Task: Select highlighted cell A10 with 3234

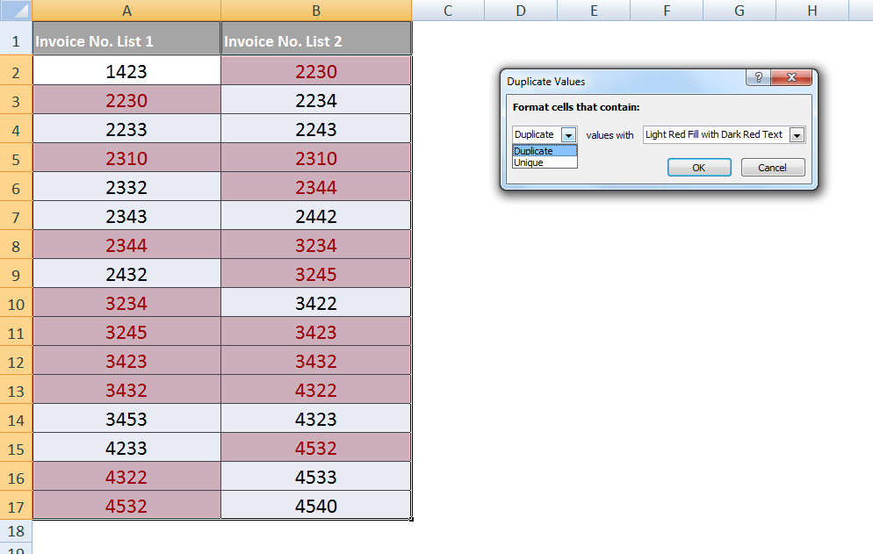Action: pyautogui.click(x=127, y=302)
